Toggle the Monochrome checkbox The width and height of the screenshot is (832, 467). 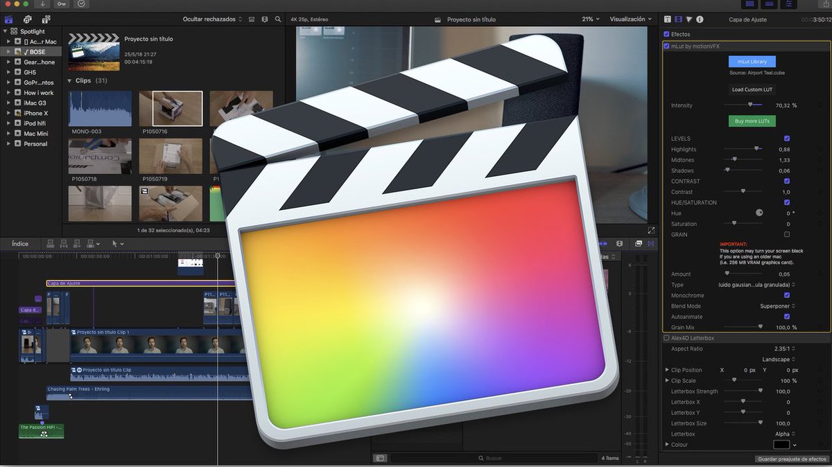[787, 295]
